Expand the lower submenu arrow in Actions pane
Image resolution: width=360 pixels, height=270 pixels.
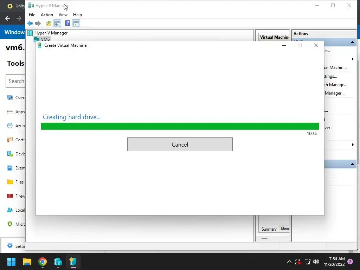(x=353, y=144)
